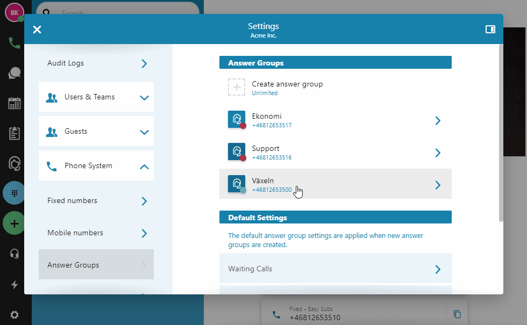Viewport: 527px width, 325px height.
Task: Click the green plus button
Action: click(x=14, y=223)
